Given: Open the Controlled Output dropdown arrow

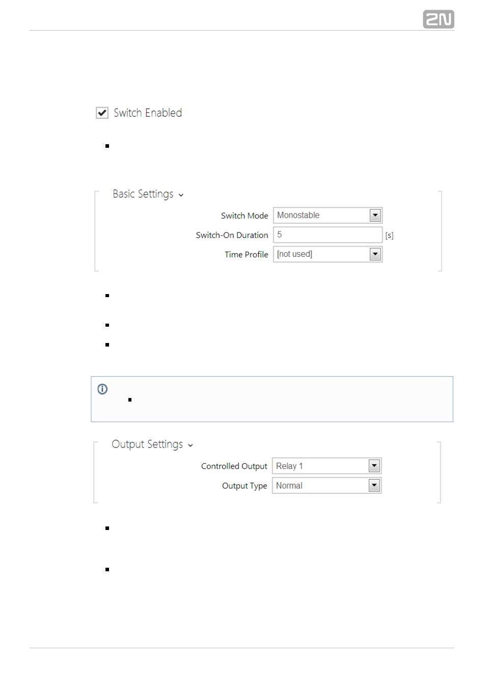Looking at the screenshot, I should [x=374, y=466].
